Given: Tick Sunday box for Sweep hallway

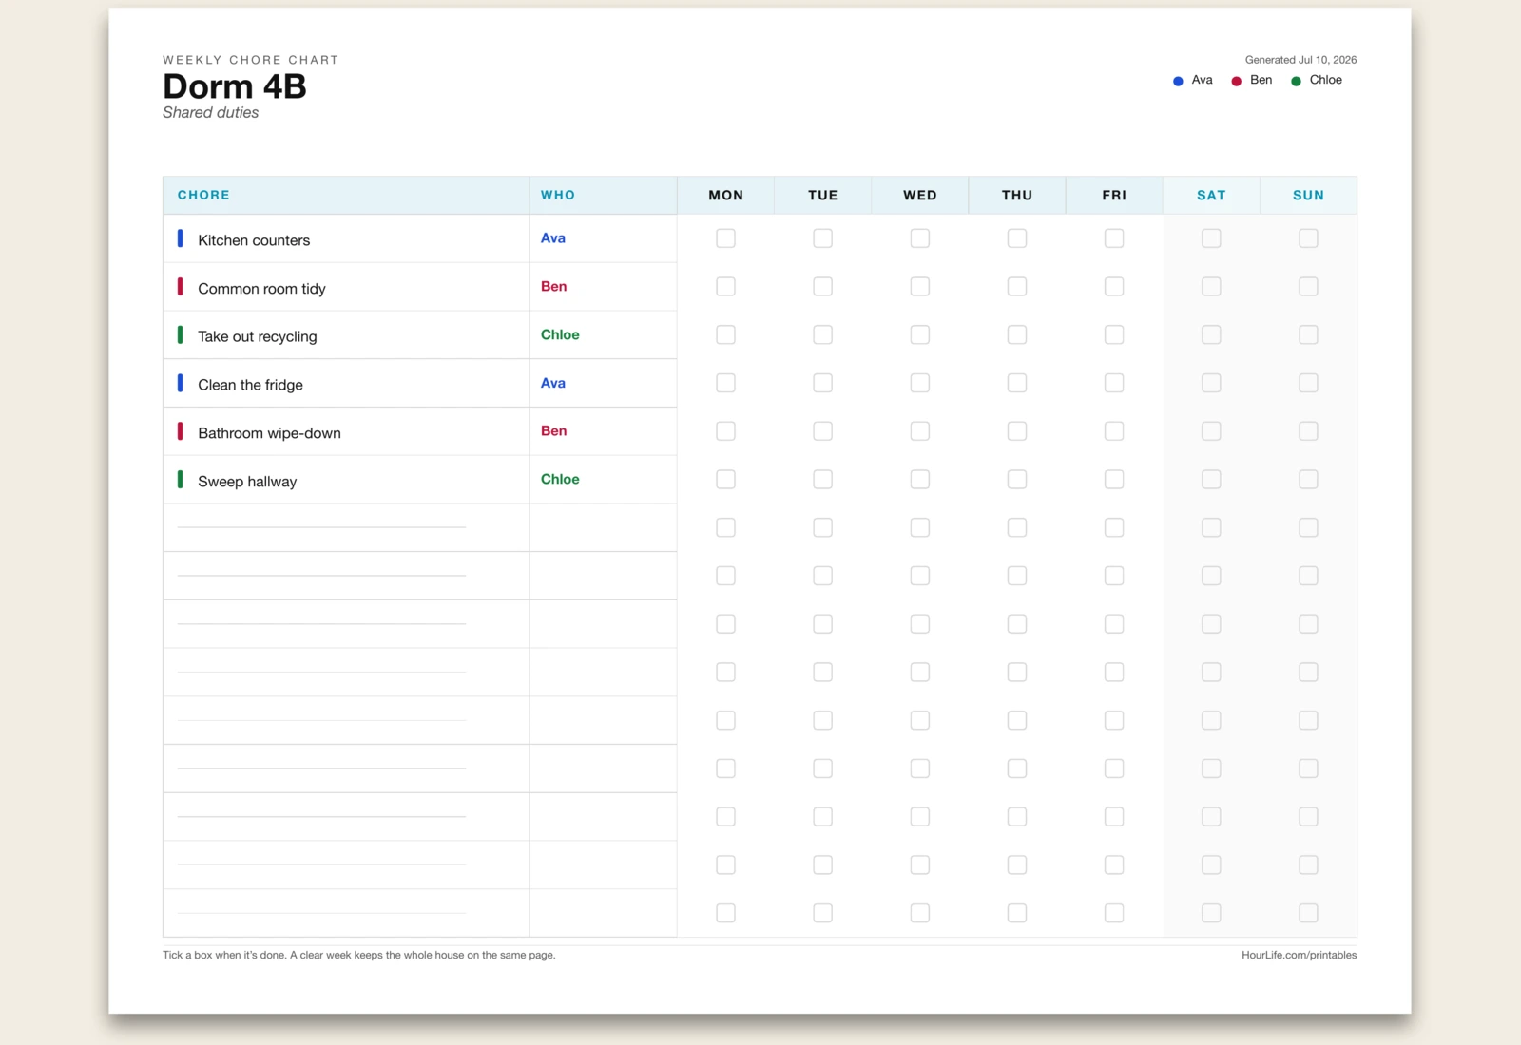Looking at the screenshot, I should [1308, 479].
